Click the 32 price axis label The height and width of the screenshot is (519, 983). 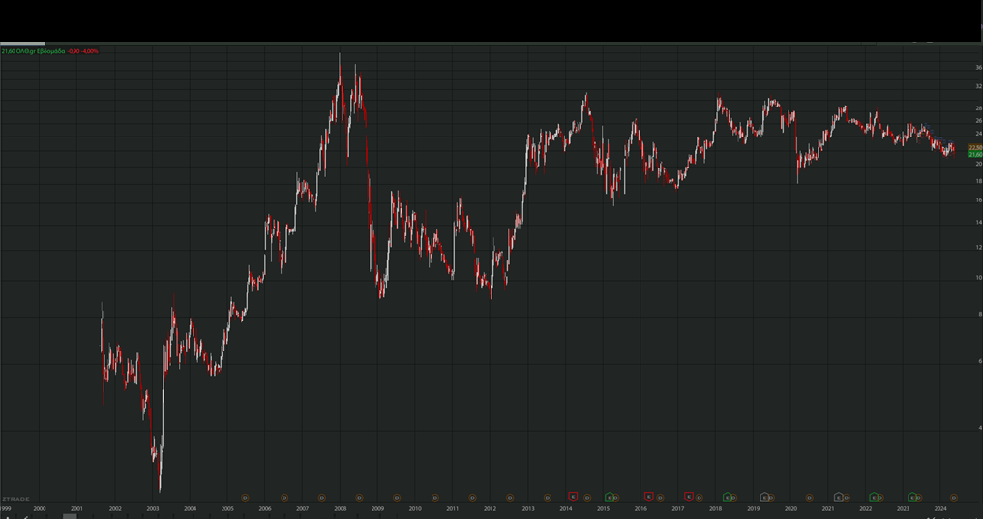[978, 86]
